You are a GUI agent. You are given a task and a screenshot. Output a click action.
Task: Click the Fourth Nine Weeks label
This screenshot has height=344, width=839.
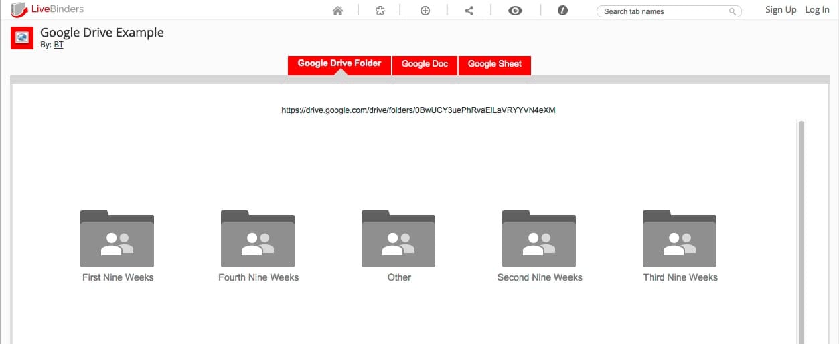point(258,277)
